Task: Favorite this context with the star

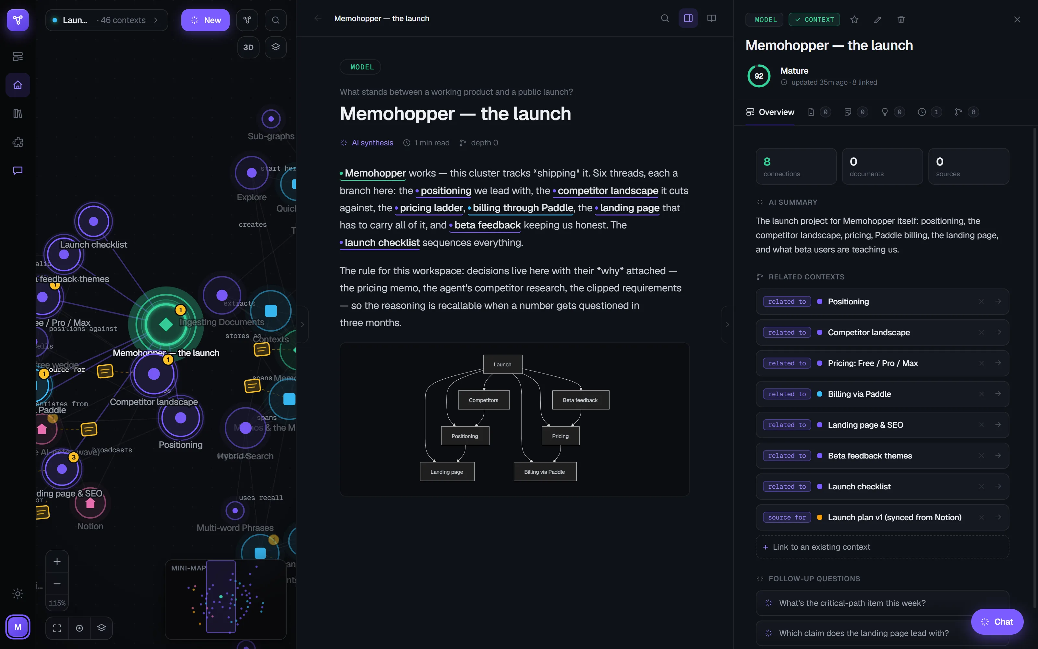Action: click(854, 20)
